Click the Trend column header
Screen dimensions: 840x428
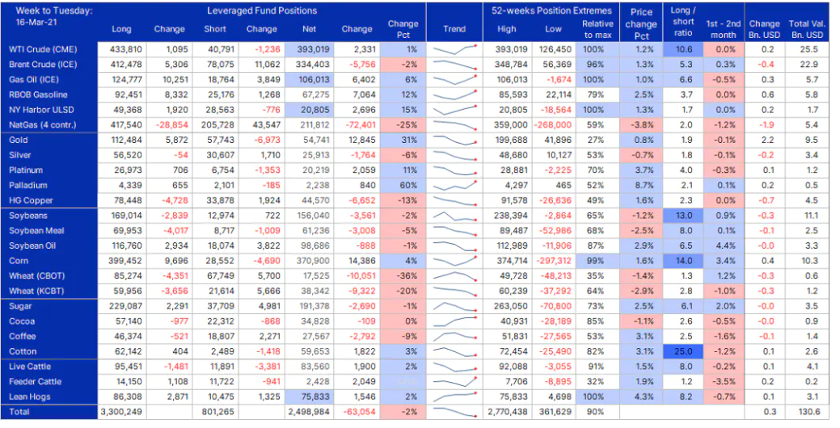point(454,29)
